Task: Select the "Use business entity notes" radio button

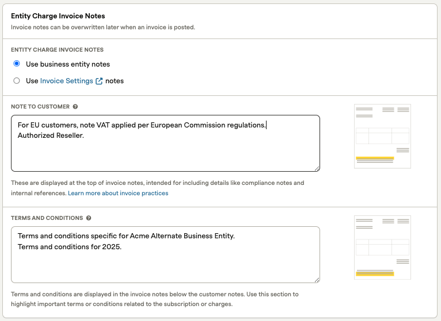Action: (17, 64)
